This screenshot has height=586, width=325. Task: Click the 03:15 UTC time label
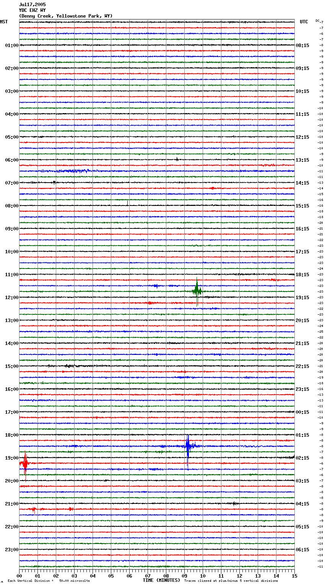302,481
